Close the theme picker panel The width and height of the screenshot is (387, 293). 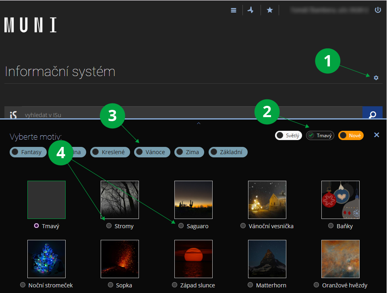tap(377, 135)
